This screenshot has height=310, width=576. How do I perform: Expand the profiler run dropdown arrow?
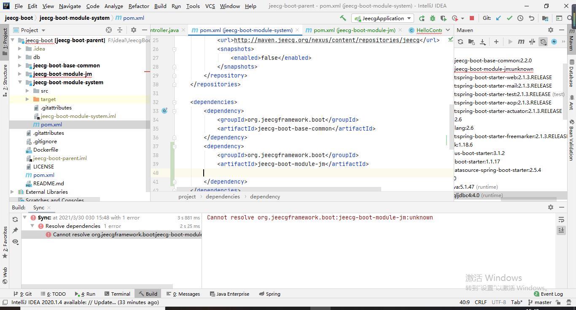pyautogui.click(x=463, y=18)
